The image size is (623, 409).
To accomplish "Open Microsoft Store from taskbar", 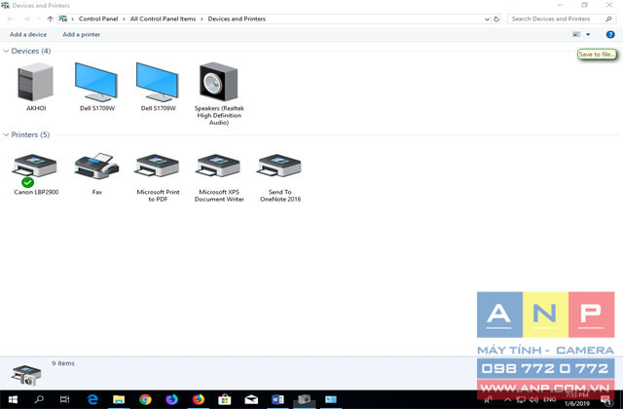I will click(x=225, y=399).
